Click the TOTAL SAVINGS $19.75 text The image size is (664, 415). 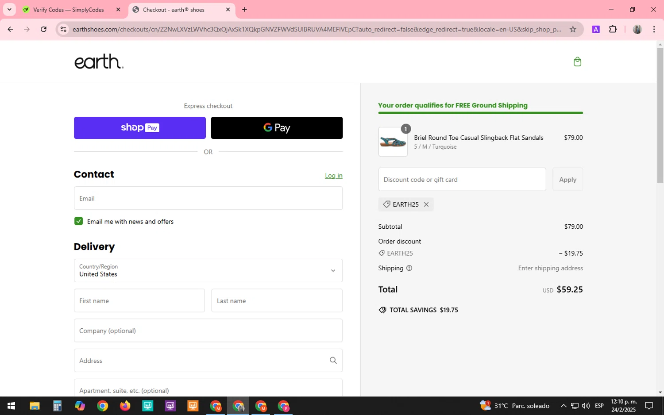[x=424, y=310]
